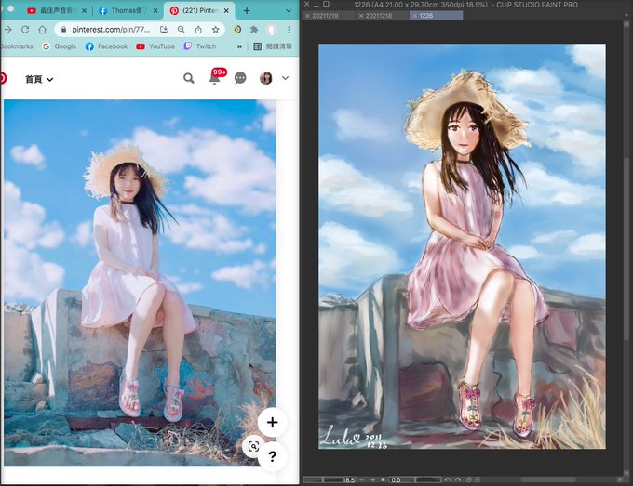The height and width of the screenshot is (486, 633).
Task: Click the canvas horizontal scrollbar left arrow
Action: [478, 479]
